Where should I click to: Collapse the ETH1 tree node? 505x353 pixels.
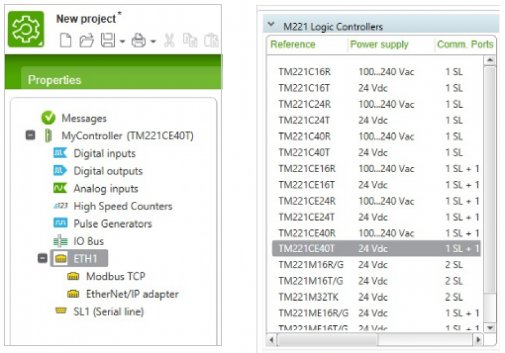(42, 258)
